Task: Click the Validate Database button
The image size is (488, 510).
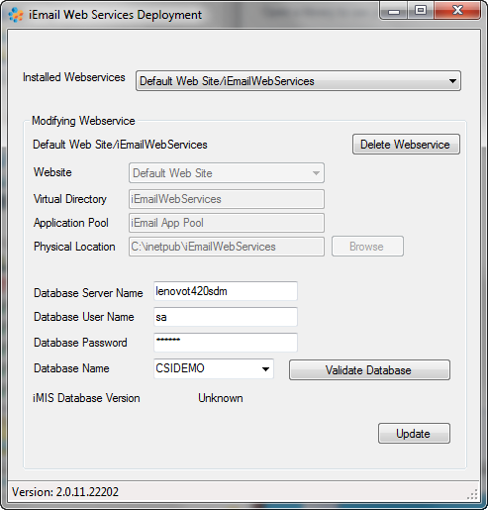Action: (x=369, y=370)
